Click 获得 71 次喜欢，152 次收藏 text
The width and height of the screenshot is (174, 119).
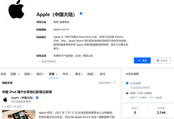click(x=146, y=98)
